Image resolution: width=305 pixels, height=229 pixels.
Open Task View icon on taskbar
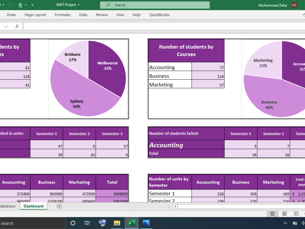(x=87, y=223)
